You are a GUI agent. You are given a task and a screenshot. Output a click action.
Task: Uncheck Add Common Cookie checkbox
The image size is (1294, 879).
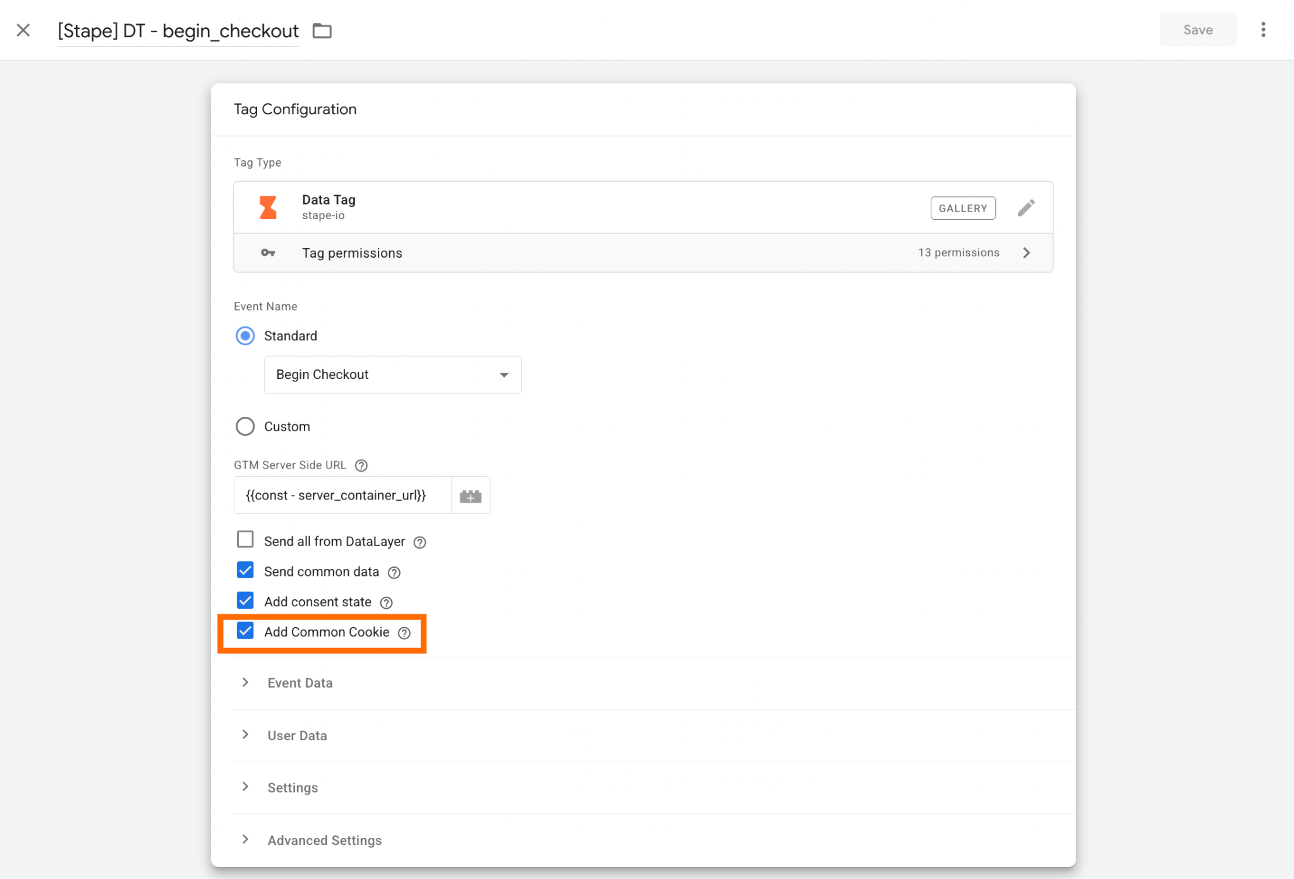(x=245, y=630)
